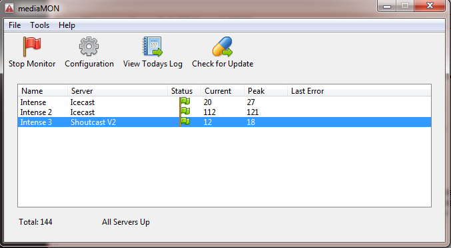Select the Intense 3 row by its name

36,122
